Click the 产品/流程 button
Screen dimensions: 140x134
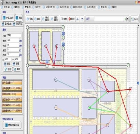click(8, 18)
